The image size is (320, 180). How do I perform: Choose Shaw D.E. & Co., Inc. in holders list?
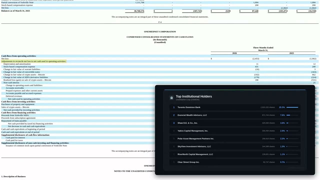(x=235, y=123)
